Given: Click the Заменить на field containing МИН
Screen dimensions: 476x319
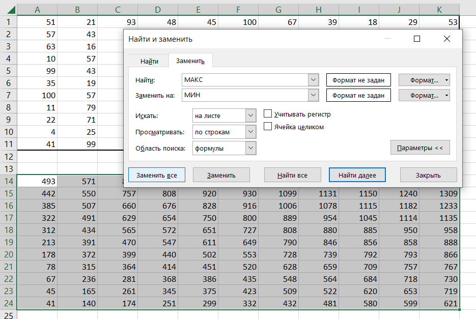Looking at the screenshot, I should click(x=244, y=95).
